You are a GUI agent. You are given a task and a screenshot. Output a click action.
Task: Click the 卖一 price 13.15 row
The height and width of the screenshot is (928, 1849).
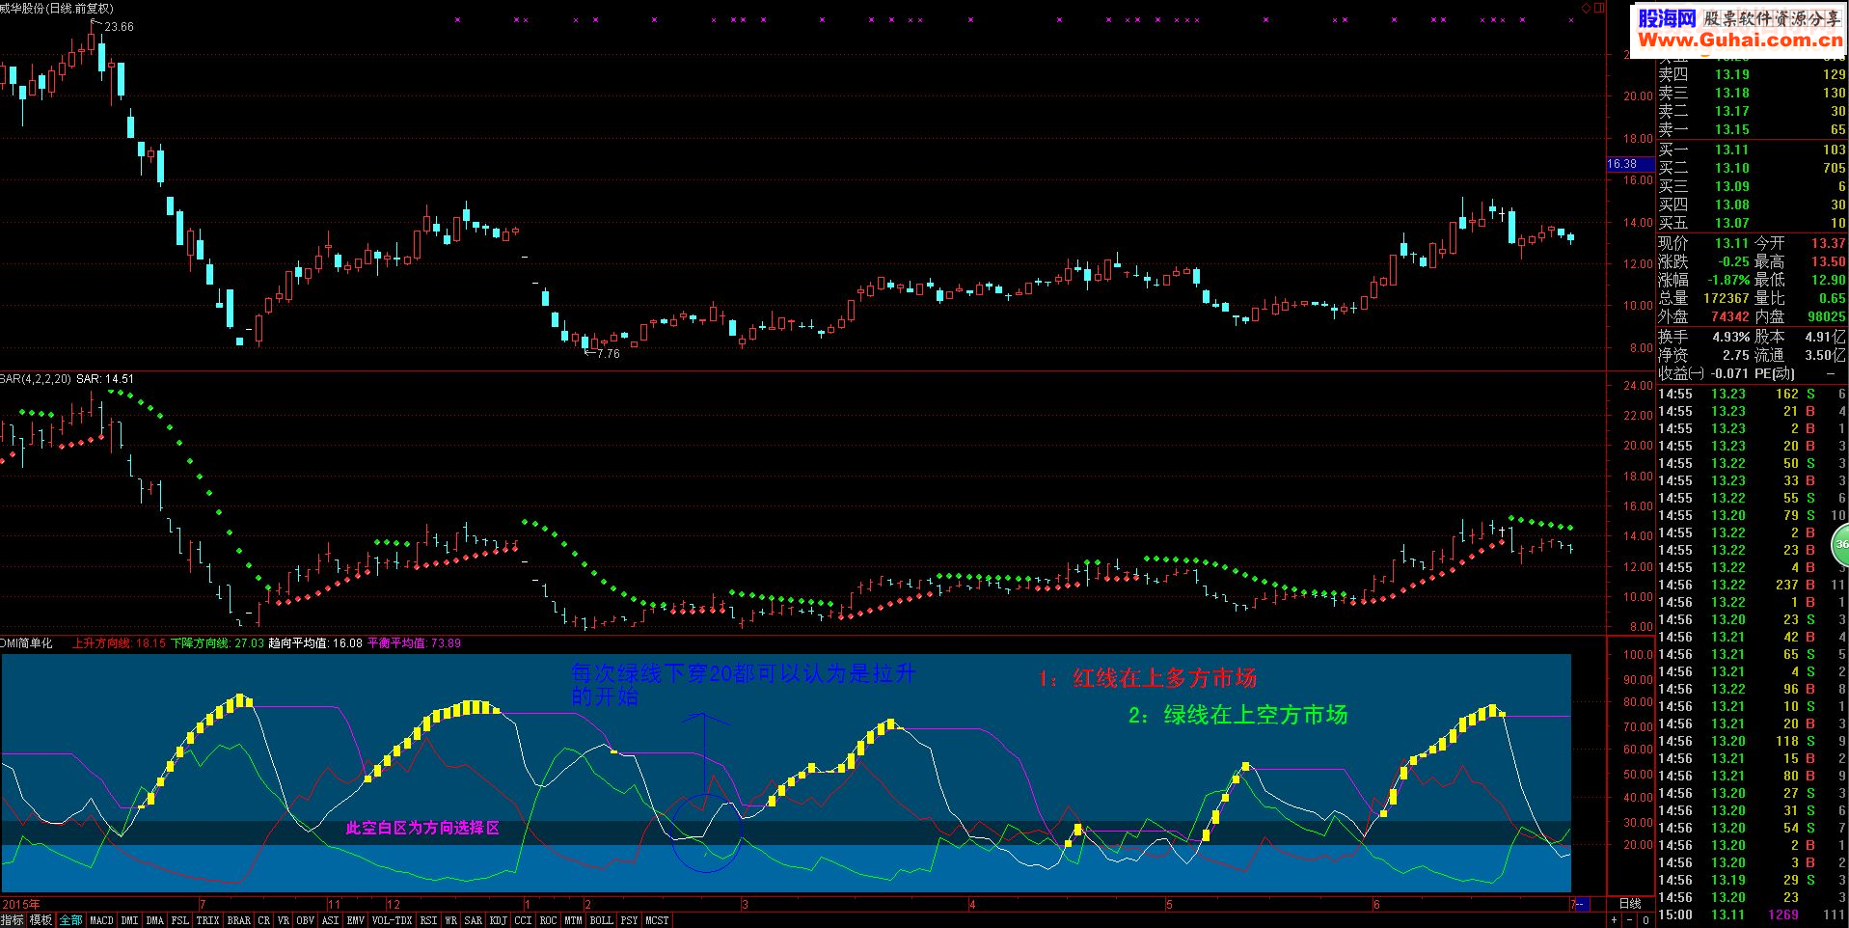[1752, 129]
